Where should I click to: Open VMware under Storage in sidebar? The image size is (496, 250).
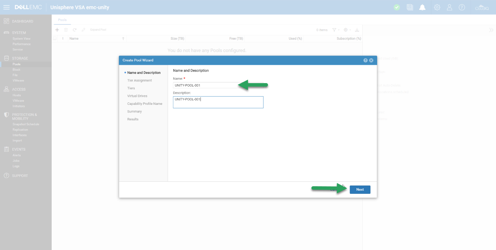point(18,81)
